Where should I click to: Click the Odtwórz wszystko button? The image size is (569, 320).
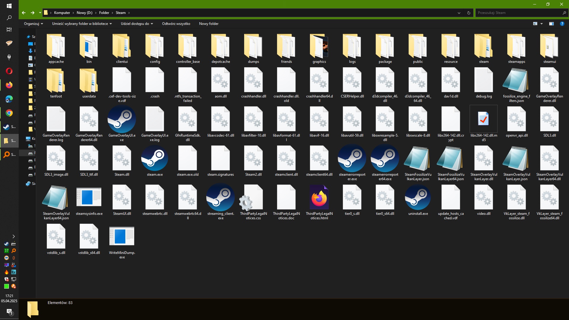tap(176, 24)
